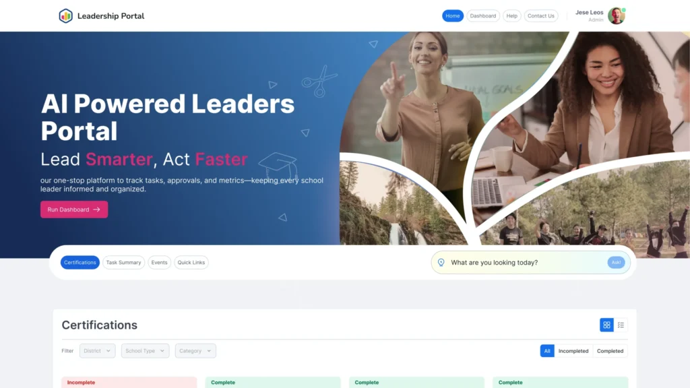Open Jese Leos profile avatar
The width and height of the screenshot is (690, 388).
coord(617,16)
